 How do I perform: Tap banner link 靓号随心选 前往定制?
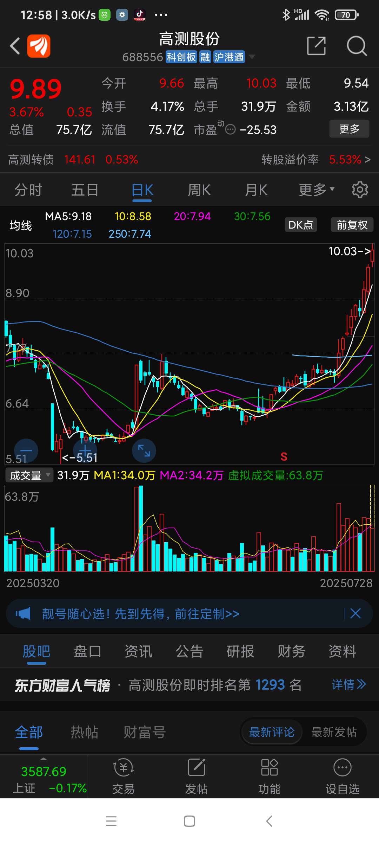141,614
